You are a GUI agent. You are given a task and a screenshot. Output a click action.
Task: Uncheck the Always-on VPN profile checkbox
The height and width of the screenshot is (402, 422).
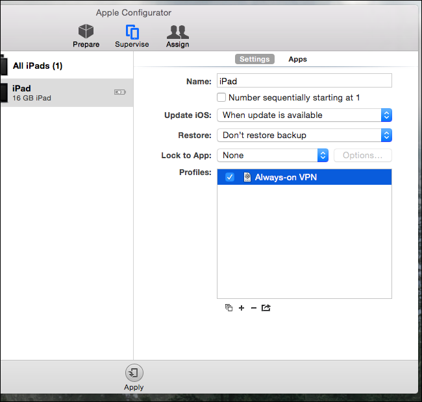click(230, 177)
